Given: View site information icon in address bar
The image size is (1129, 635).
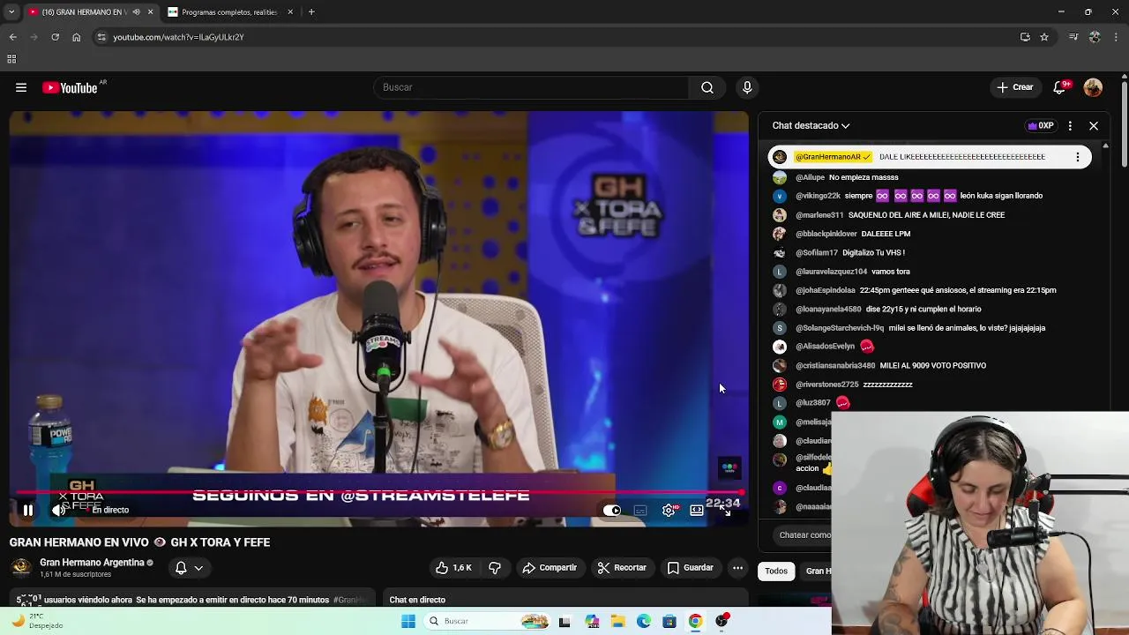Looking at the screenshot, I should tap(101, 37).
